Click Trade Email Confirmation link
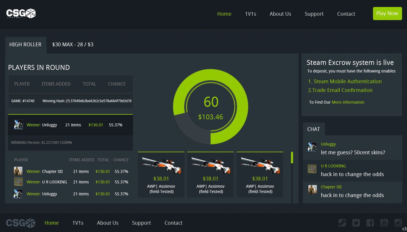This screenshot has height=232, width=407. 340,90
